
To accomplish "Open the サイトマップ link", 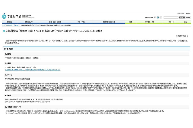I will 181,13.
